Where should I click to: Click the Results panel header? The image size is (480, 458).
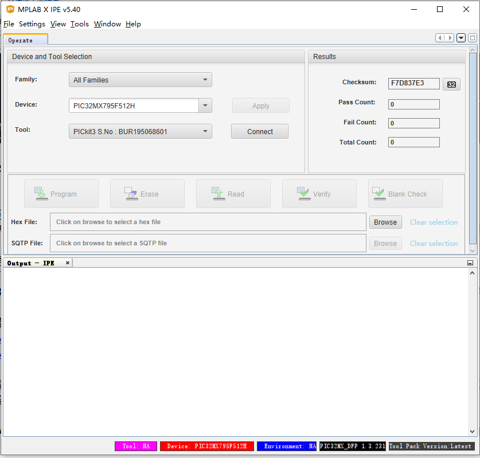click(387, 57)
